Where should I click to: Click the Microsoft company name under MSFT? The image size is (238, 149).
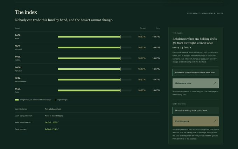point(18,49)
